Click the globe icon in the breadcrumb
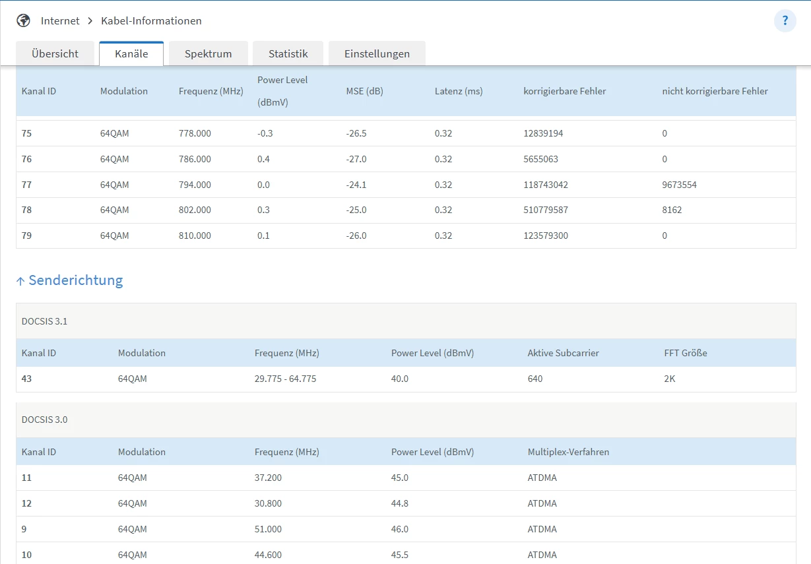Image resolution: width=811 pixels, height=564 pixels. click(x=23, y=20)
